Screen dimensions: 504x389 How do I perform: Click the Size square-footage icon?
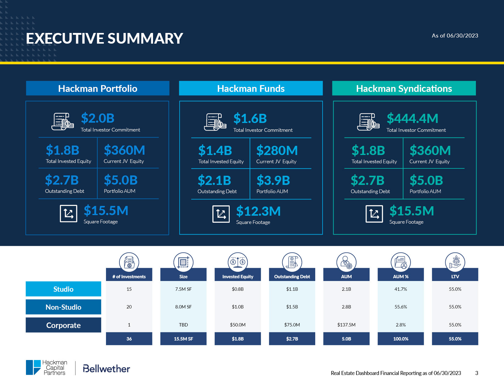[183, 262]
